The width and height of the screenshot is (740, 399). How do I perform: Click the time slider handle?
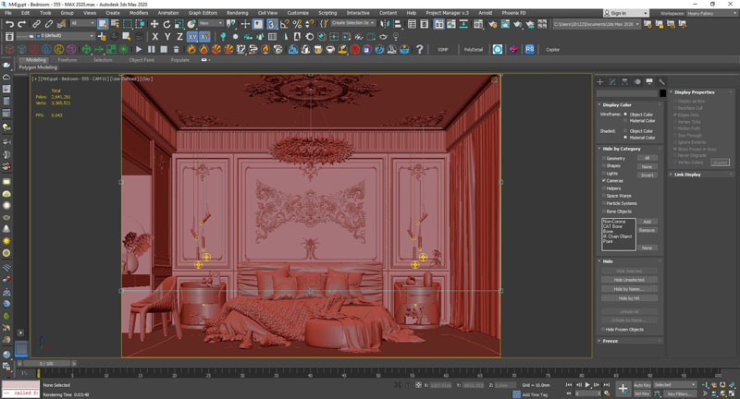[x=45, y=364]
